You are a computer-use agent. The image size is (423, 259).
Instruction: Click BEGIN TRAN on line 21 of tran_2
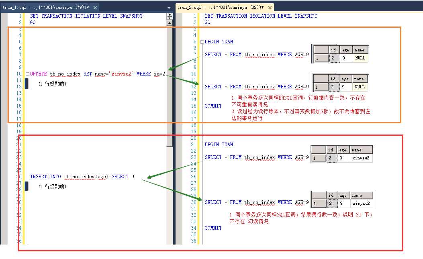[219, 144]
